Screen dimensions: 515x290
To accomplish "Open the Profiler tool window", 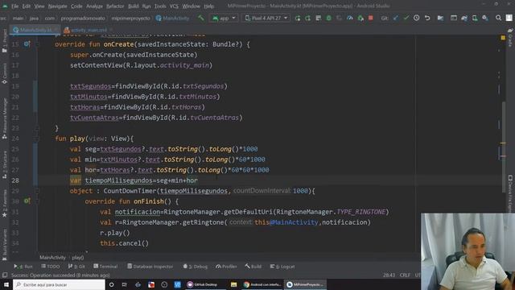I will pos(226,267).
